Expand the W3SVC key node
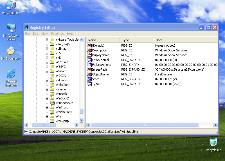225x161 pixels. click(47, 67)
